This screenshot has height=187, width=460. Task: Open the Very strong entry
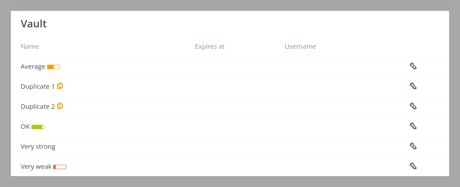point(38,147)
